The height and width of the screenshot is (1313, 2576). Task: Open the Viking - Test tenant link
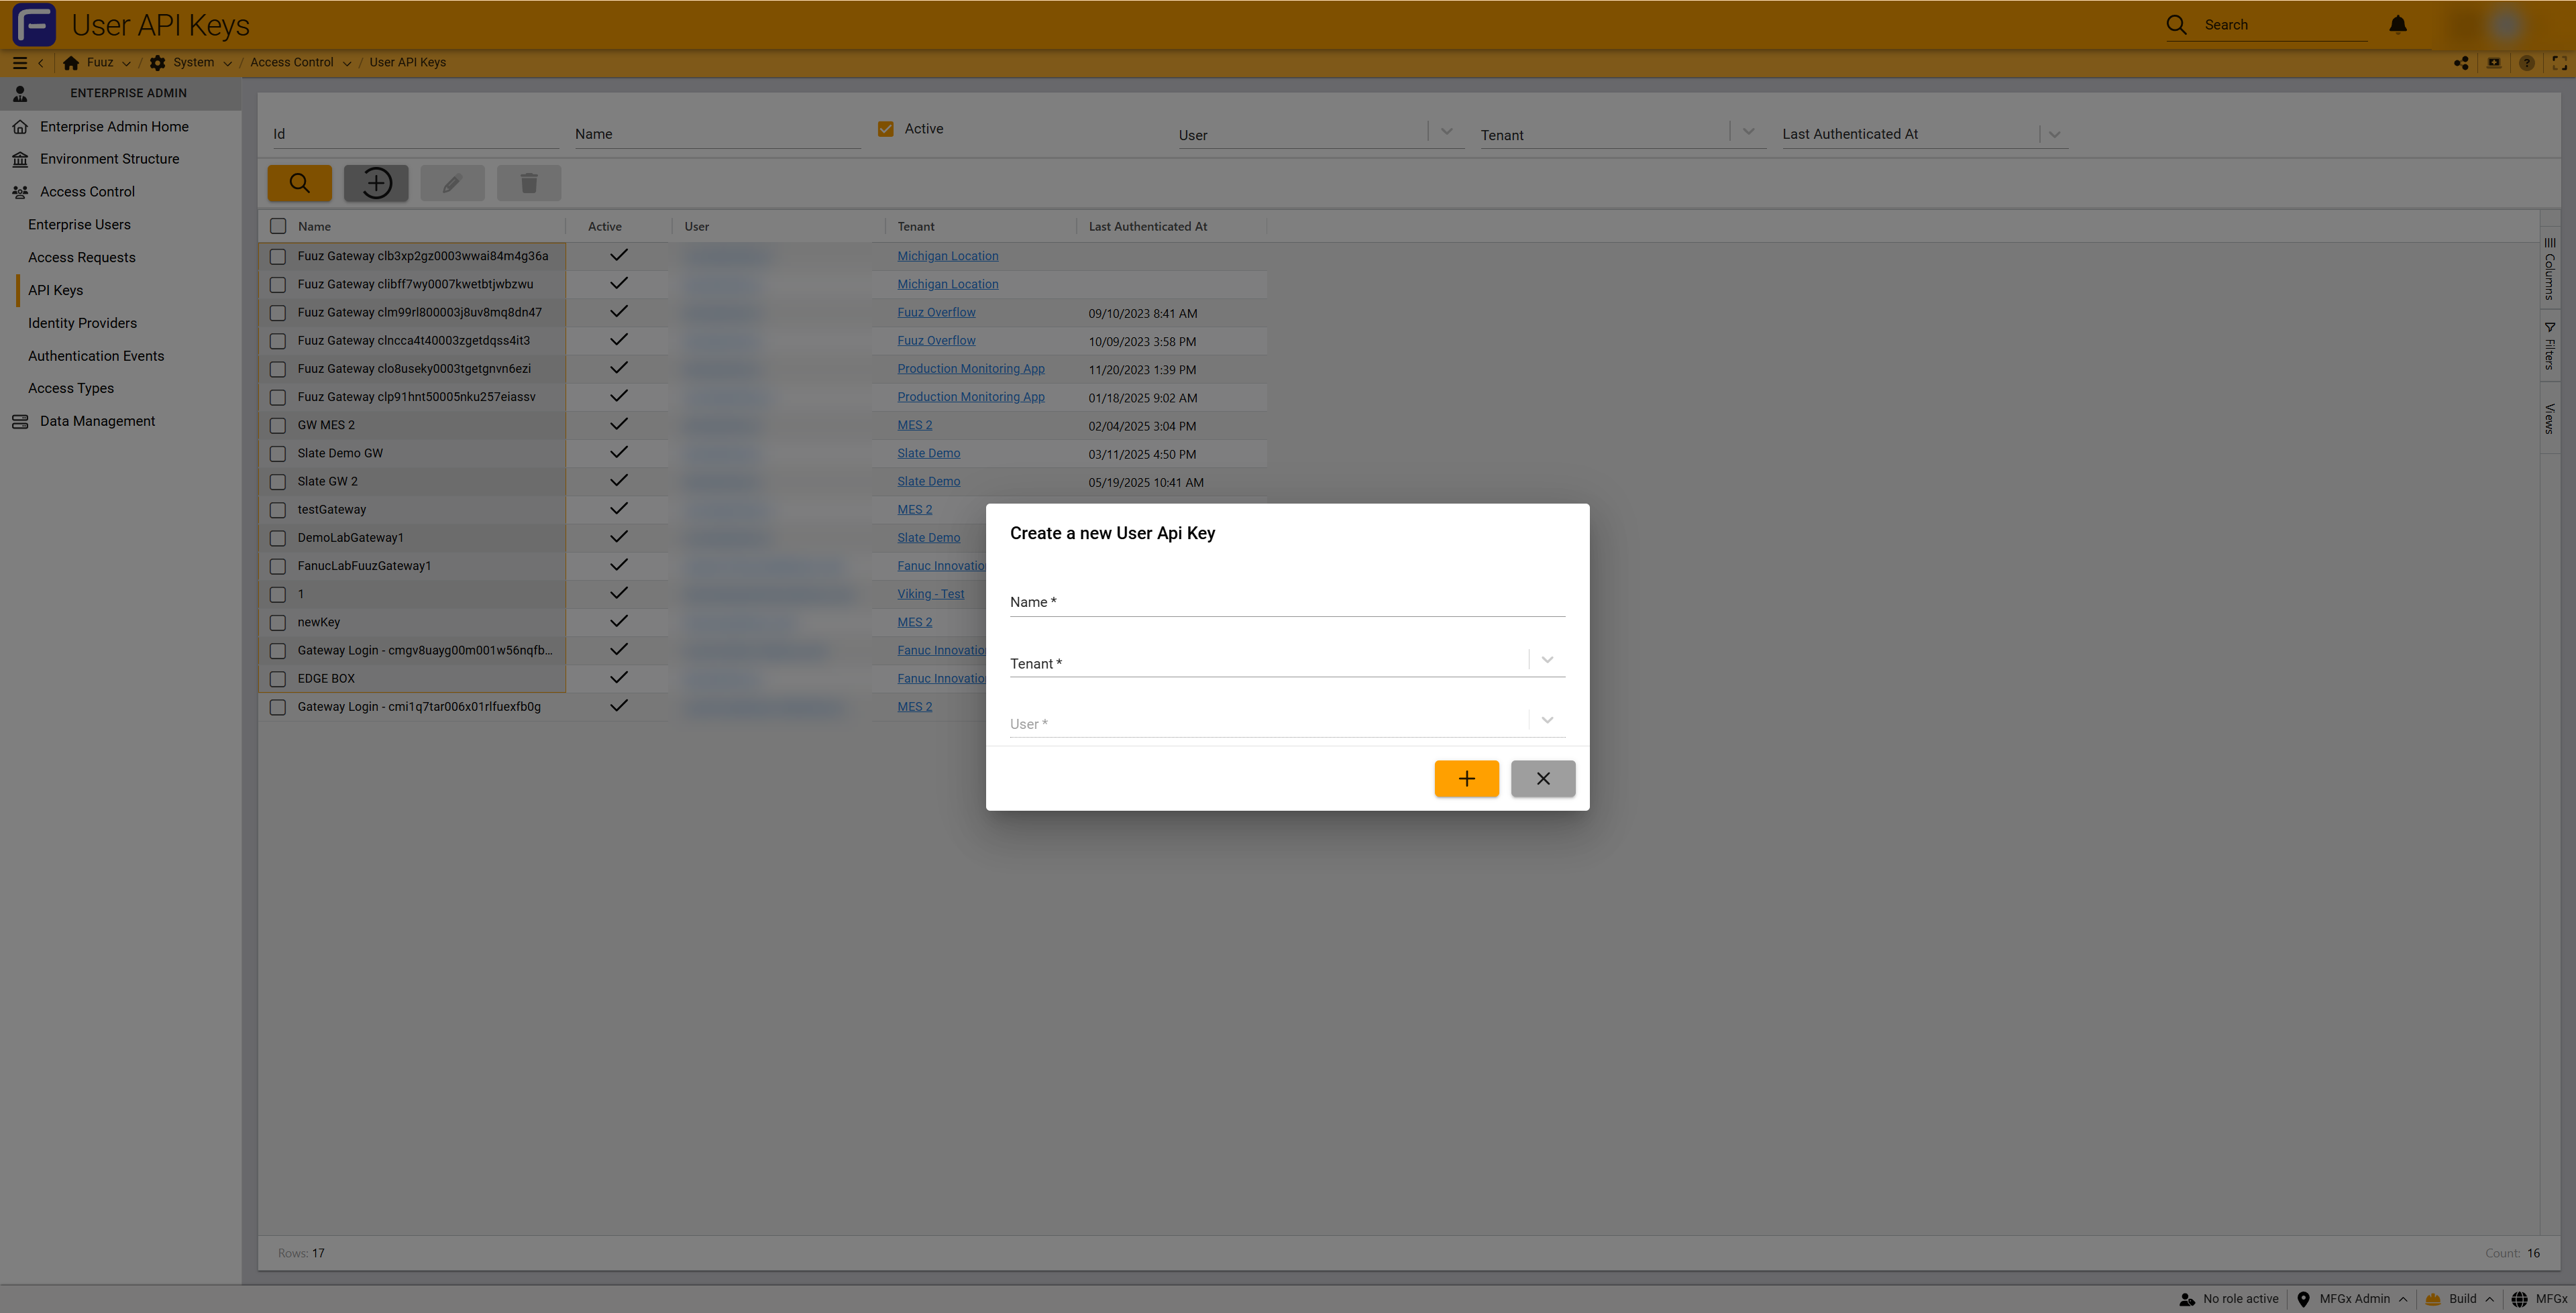pyautogui.click(x=930, y=594)
